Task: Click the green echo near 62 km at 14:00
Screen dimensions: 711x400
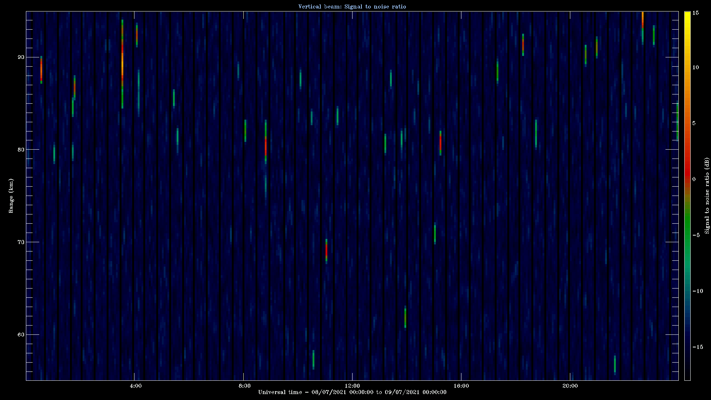Action: coord(405,317)
